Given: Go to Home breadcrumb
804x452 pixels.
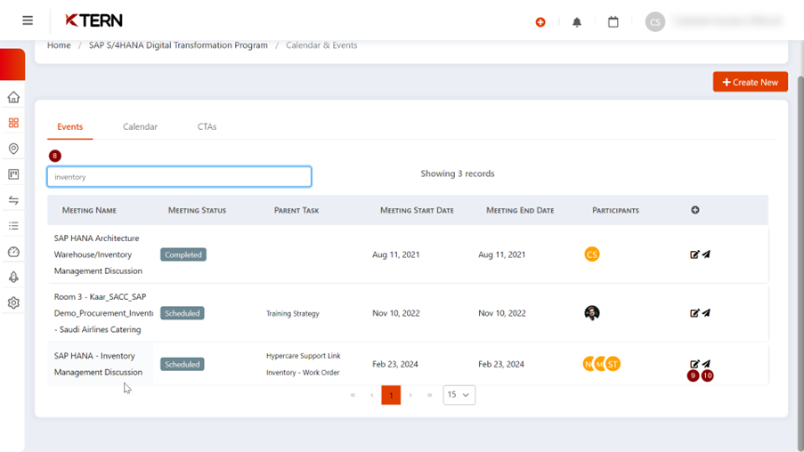Looking at the screenshot, I should click(59, 45).
